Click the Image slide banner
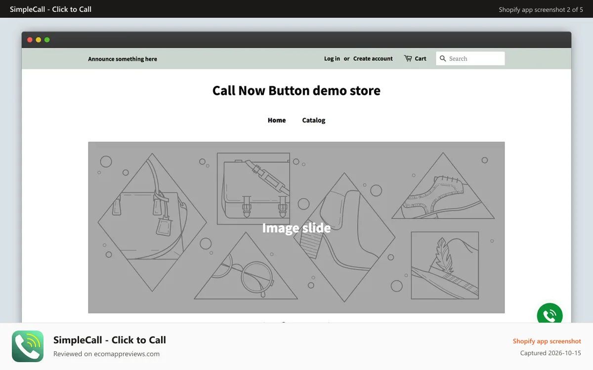593x370 pixels. (296, 227)
